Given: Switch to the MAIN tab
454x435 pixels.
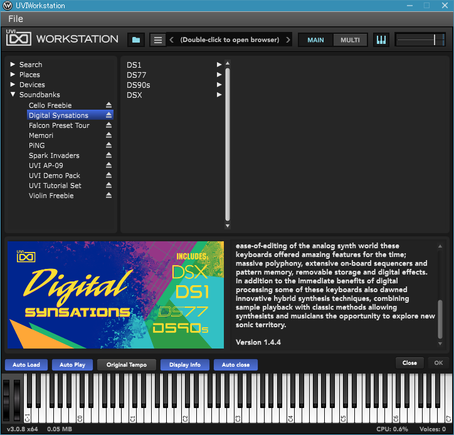Looking at the screenshot, I should [315, 40].
